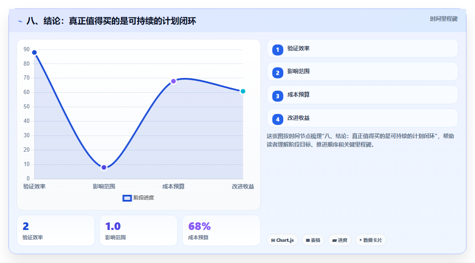
Task: Click the 进度 tag icon
Action: [x=335, y=240]
